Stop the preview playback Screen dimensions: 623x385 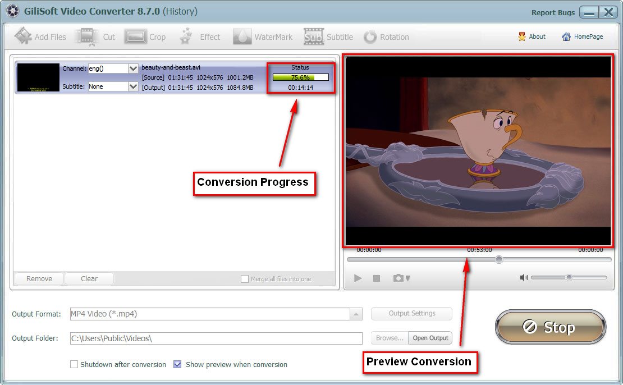[377, 278]
